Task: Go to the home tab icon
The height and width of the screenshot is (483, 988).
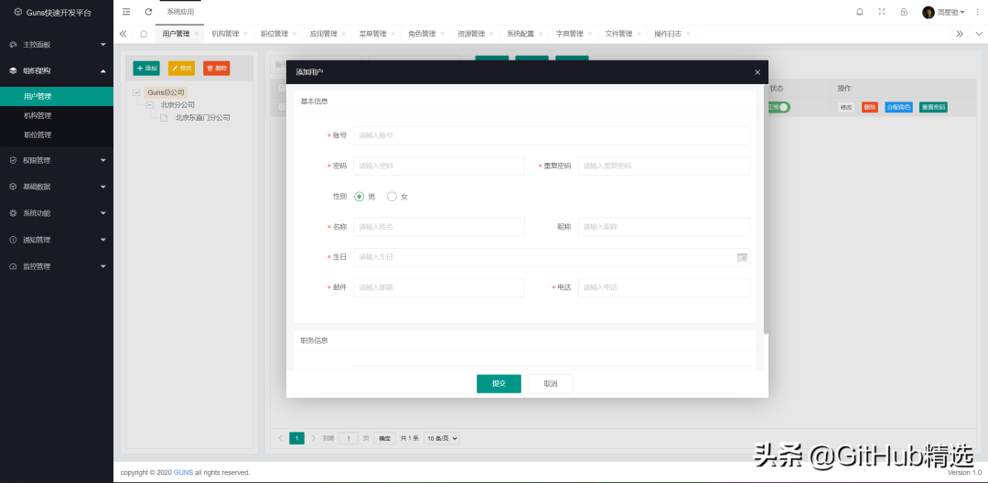Action: click(x=144, y=34)
